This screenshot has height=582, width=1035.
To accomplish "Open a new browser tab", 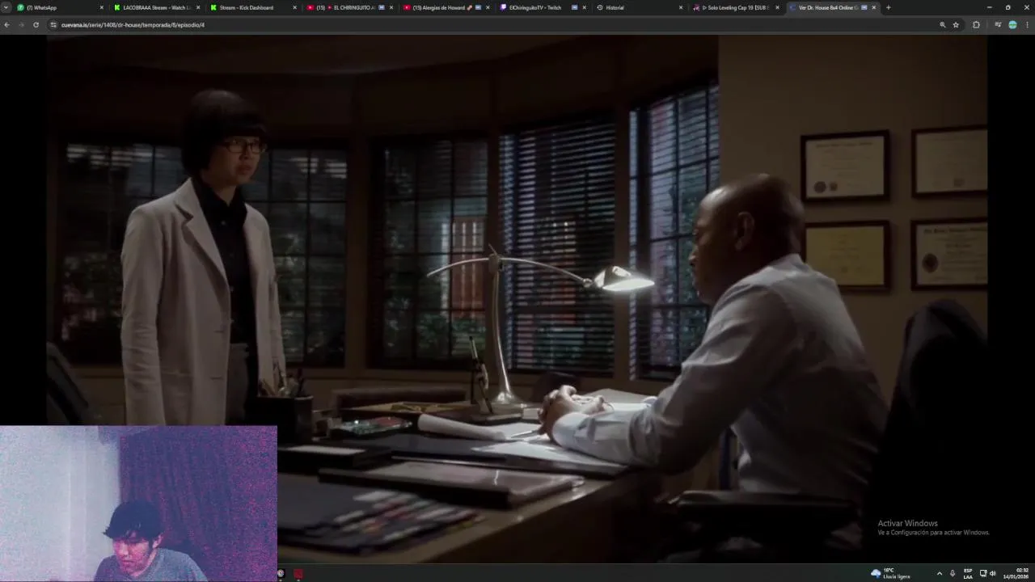I will pos(888,7).
